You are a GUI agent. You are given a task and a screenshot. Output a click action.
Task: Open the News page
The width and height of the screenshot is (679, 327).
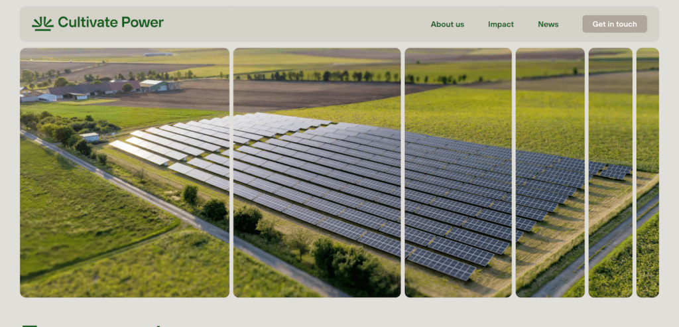(x=548, y=25)
